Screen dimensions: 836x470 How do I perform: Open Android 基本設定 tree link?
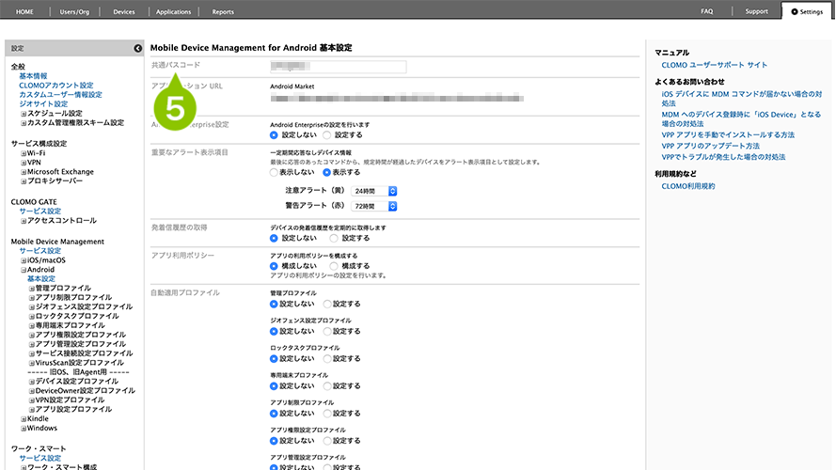(x=41, y=278)
